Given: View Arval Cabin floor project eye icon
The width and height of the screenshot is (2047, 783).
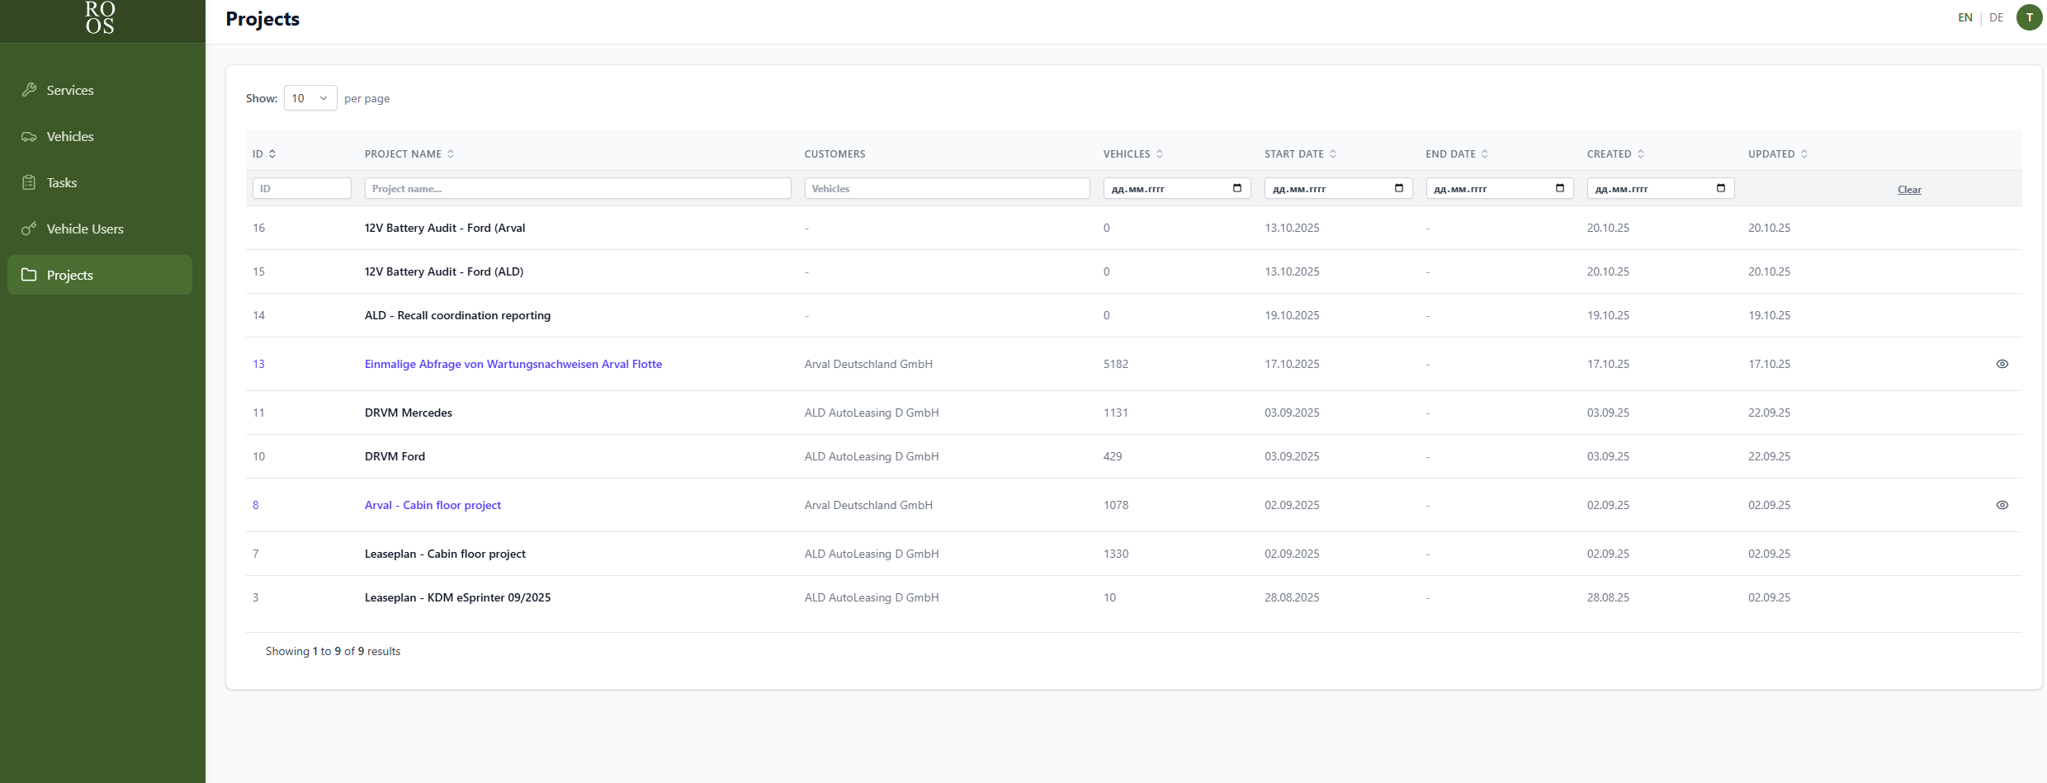Looking at the screenshot, I should click(x=2002, y=505).
